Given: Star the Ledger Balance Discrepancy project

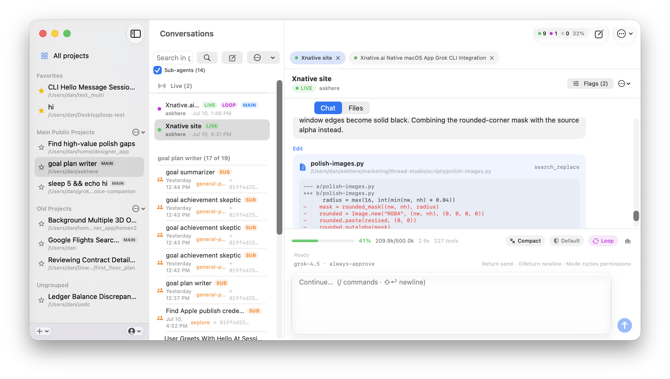Looking at the screenshot, I should point(41,300).
